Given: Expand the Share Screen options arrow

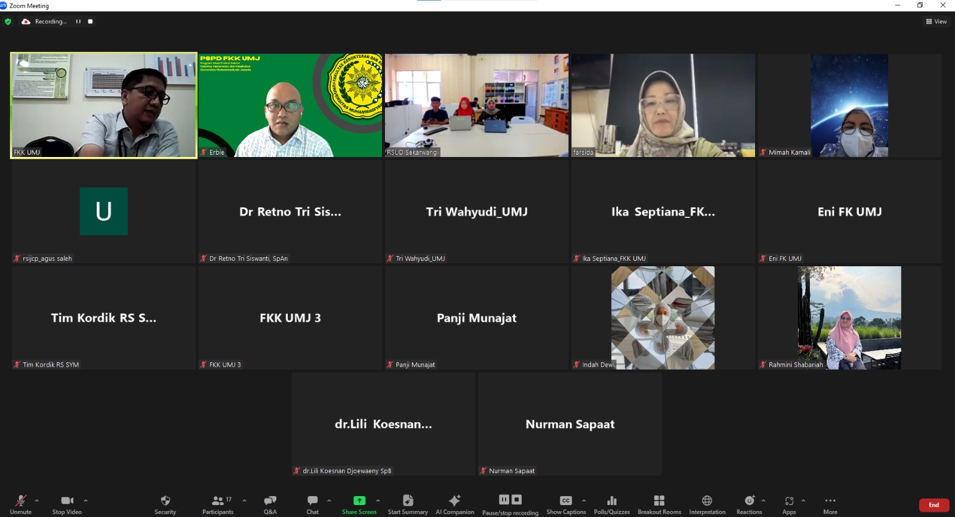Looking at the screenshot, I should tap(378, 500).
